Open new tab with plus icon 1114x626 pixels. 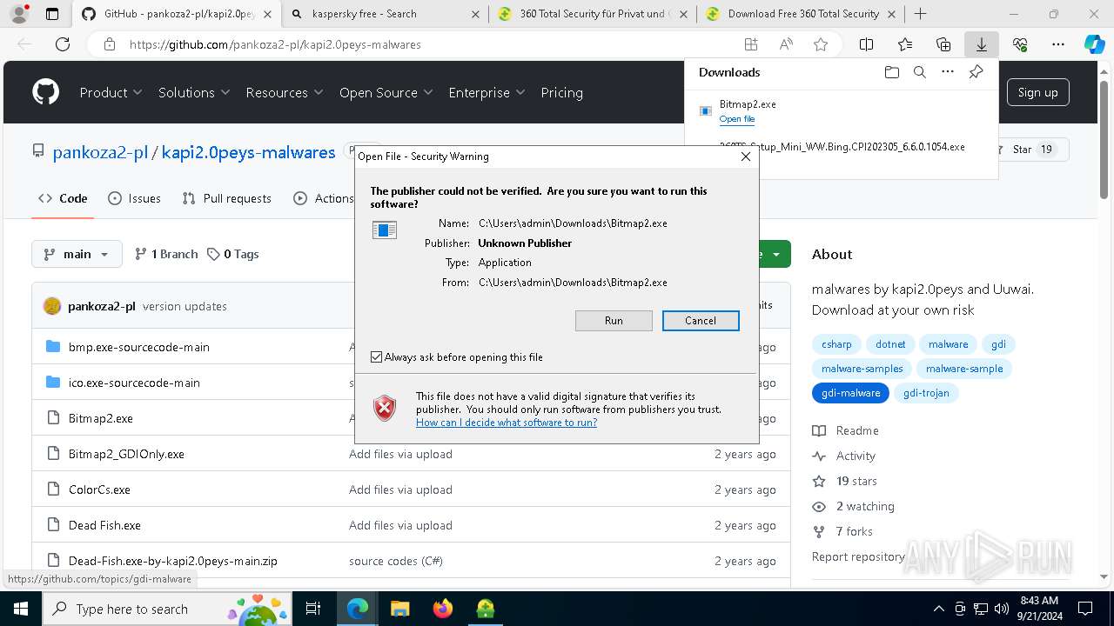point(920,14)
